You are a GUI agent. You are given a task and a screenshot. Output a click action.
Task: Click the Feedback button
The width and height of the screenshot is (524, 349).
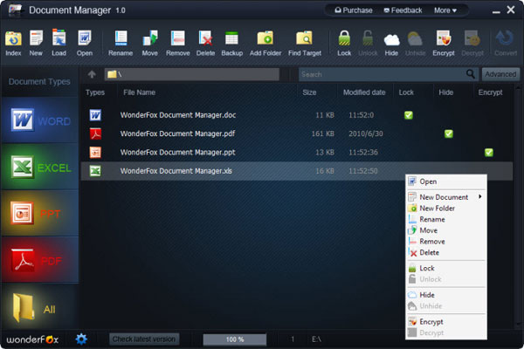[403, 10]
